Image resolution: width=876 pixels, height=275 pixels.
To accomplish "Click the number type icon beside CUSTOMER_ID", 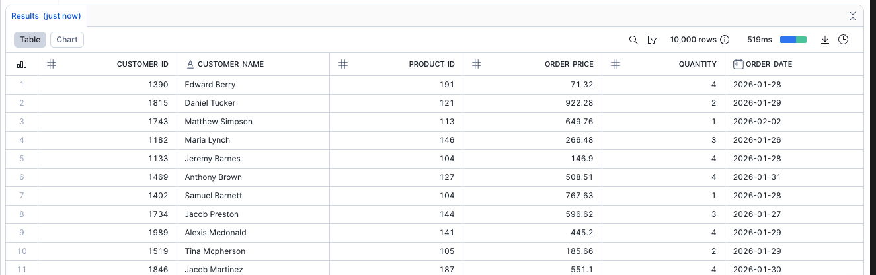I will point(52,64).
